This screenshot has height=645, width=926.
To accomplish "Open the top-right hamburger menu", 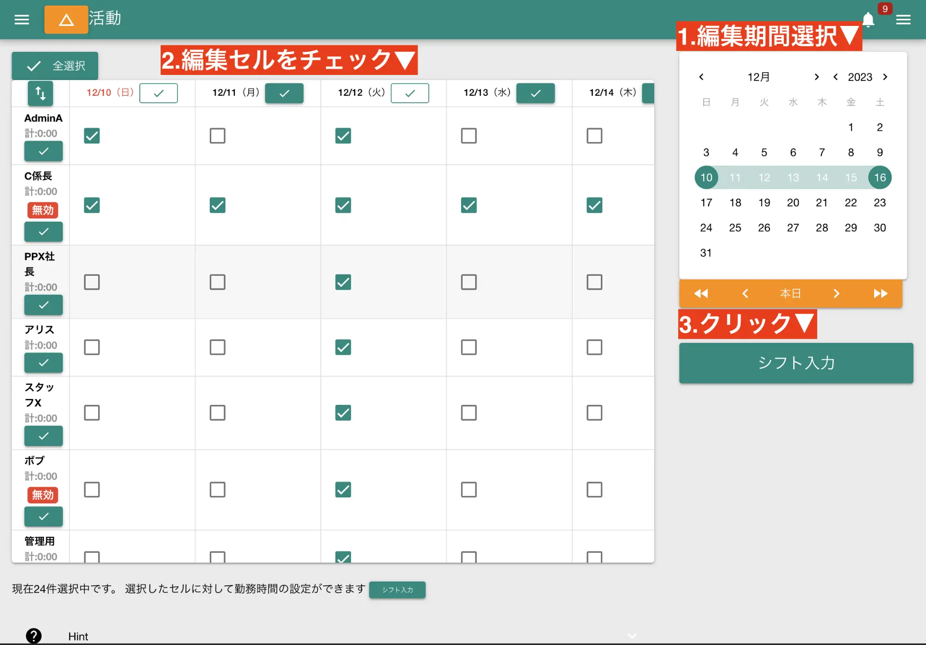I will tap(904, 19).
